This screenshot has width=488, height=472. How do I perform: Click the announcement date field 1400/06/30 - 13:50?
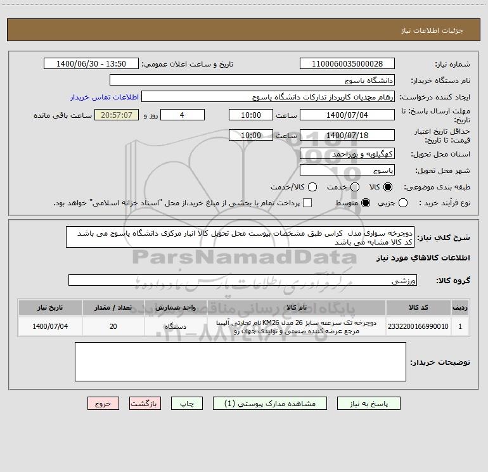(x=91, y=63)
